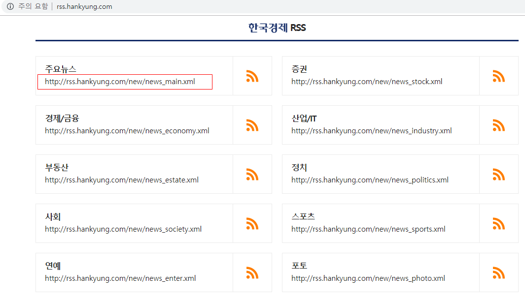525x301 pixels.
Task: Click the RSS icon for 연예 feed
Action: (252, 272)
